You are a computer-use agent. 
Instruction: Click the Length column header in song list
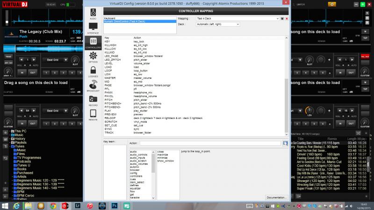click(x=352, y=139)
